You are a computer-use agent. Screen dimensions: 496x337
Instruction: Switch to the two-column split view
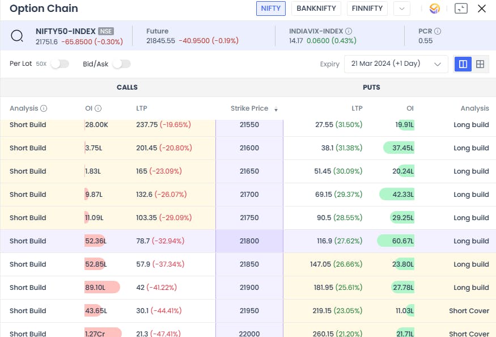click(463, 64)
